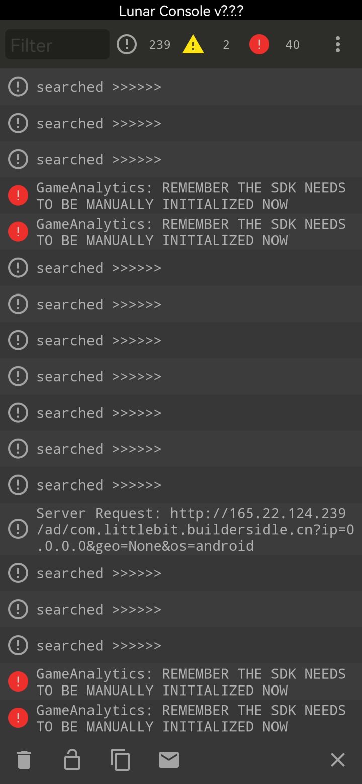Copy logs with the copy icon
The height and width of the screenshot is (784, 362).
pos(120,760)
